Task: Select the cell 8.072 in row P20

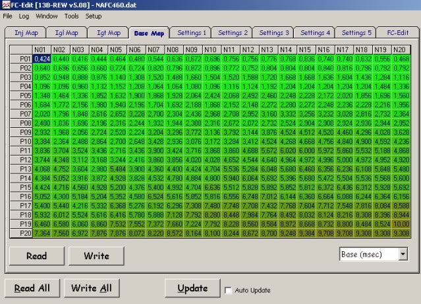Action: [136, 233]
